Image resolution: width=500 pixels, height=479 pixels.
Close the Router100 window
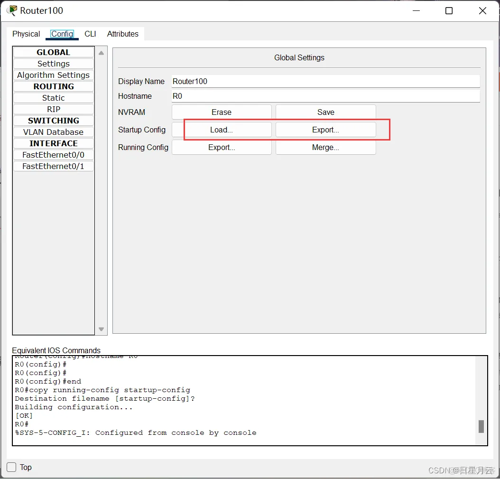click(482, 11)
